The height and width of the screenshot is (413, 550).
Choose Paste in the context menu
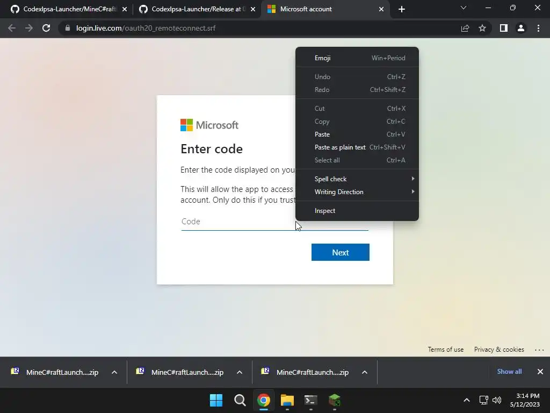[357, 134]
